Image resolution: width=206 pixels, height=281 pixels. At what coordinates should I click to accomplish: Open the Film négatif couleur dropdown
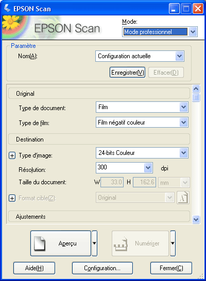pyautogui.click(x=142, y=122)
